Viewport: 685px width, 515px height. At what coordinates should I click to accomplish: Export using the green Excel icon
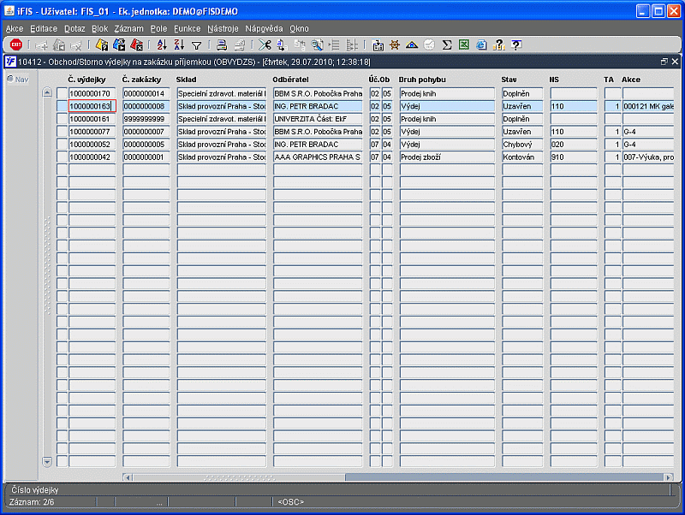pyautogui.click(x=463, y=44)
